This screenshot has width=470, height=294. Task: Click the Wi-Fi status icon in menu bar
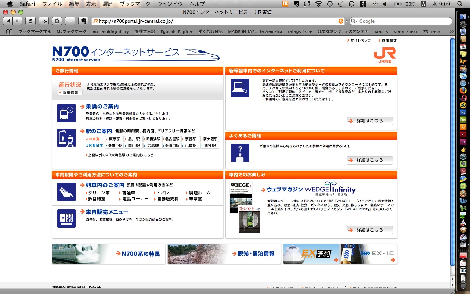pyautogui.click(x=318, y=4)
